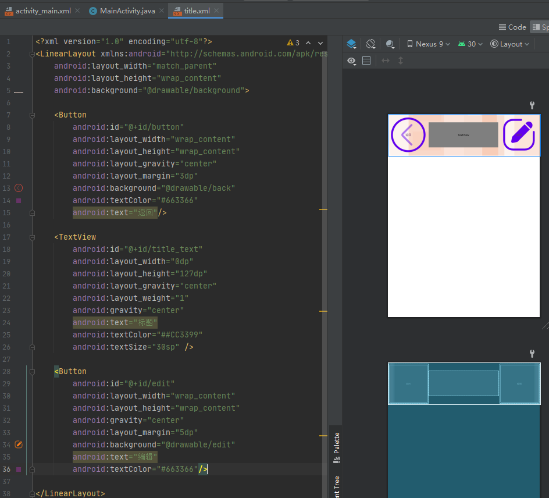
Task: Go to previous highlighted problem arrow
Action: (x=308, y=42)
